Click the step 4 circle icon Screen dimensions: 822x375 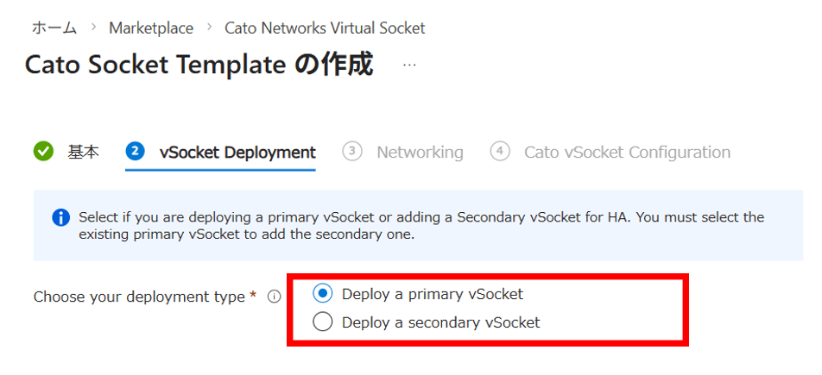[x=499, y=152]
